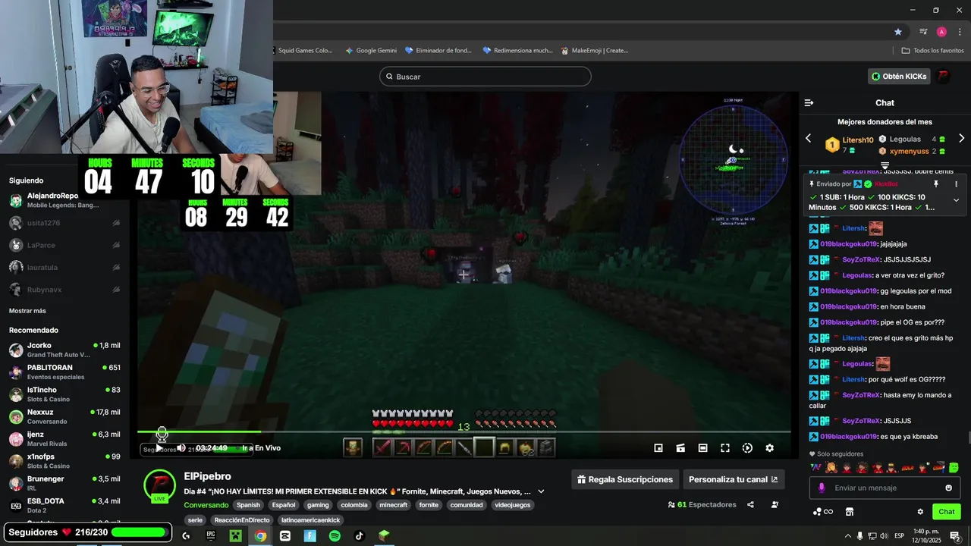971x546 pixels.
Task: Toggle mini player in video controls
Action: (658, 448)
